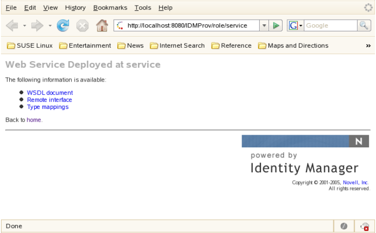Follow the home link
Image resolution: width=376 pixels, height=233 pixels.
tap(34, 120)
